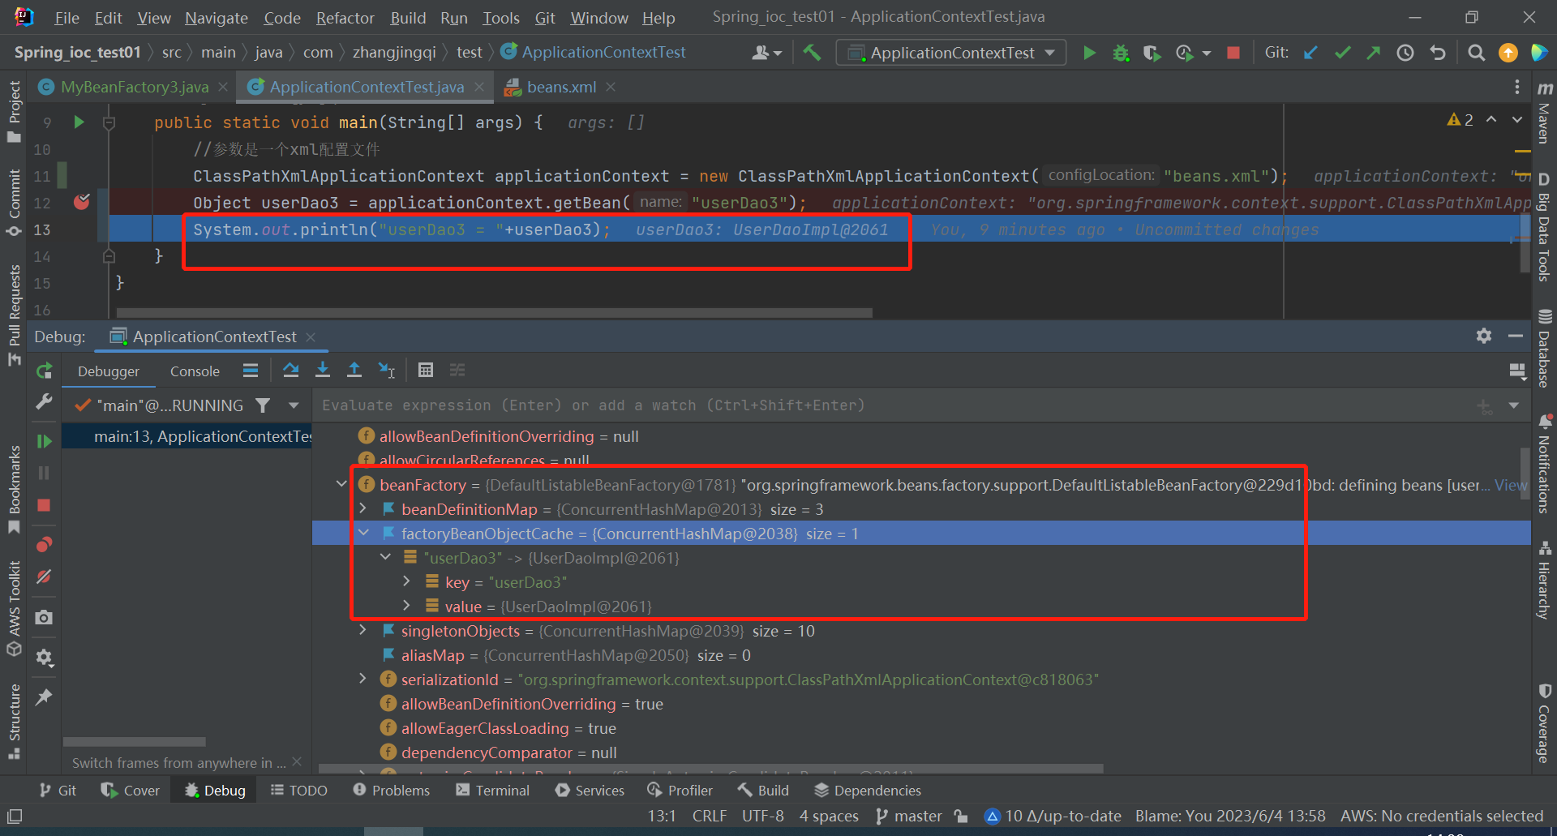Show execution point icon in debugger
Screen dimensions: 1557x836
coord(251,371)
